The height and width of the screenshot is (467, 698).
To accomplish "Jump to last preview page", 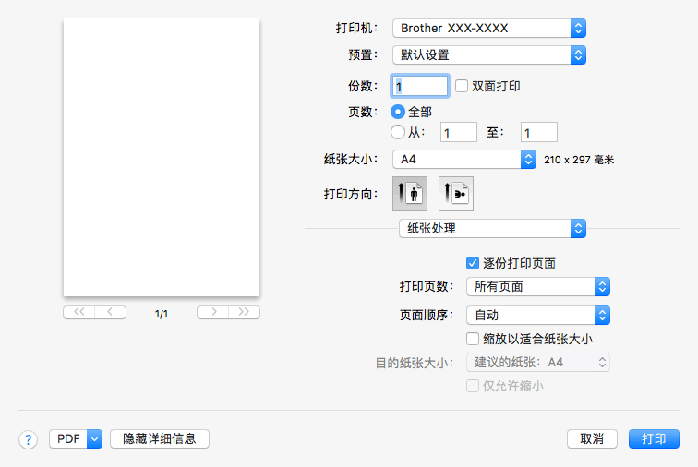I will point(244,313).
